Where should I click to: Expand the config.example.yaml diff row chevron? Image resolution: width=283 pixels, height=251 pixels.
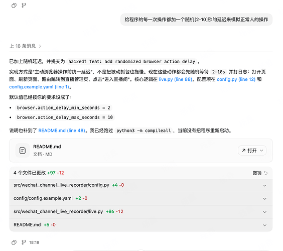[x=265, y=199]
